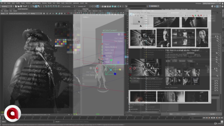Click next image arrow in browser preview
The width and height of the screenshot is (224, 126).
(208, 69)
